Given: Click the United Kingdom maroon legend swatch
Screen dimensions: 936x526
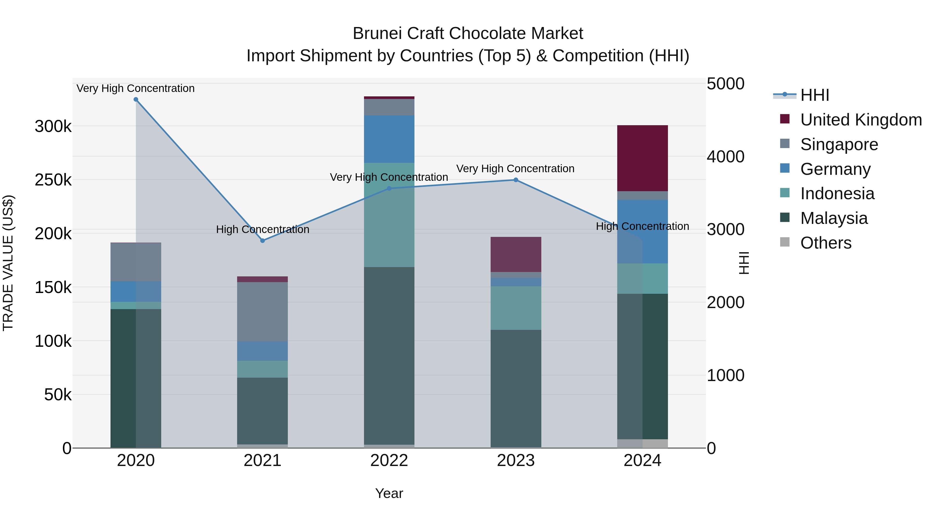Looking at the screenshot, I should (x=785, y=119).
